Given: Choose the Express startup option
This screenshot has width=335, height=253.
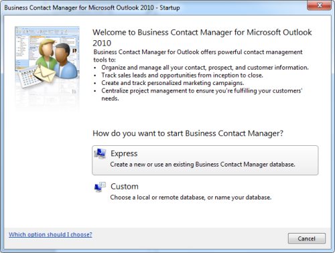Looking at the screenshot, I should point(205,160).
